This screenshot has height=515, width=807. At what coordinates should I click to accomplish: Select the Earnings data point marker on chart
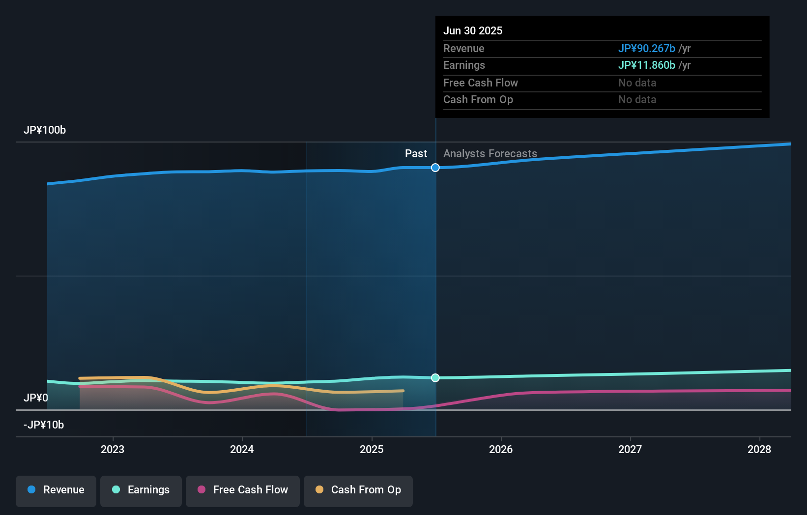pos(435,378)
